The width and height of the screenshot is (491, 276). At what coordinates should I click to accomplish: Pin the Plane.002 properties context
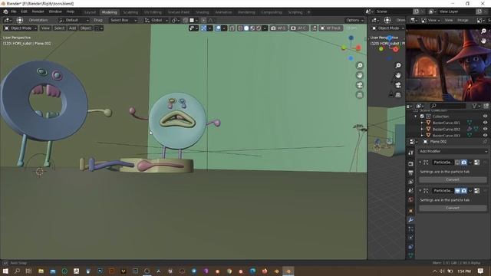pyautogui.click(x=485, y=141)
